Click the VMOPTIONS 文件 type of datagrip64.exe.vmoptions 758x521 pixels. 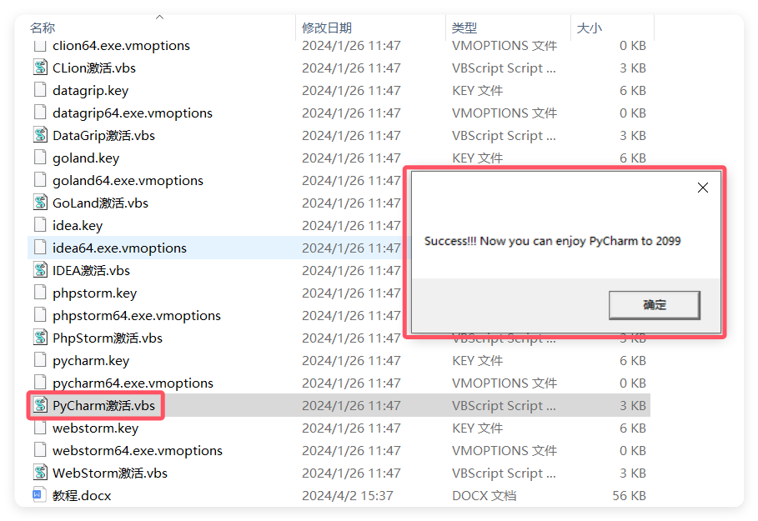click(504, 113)
